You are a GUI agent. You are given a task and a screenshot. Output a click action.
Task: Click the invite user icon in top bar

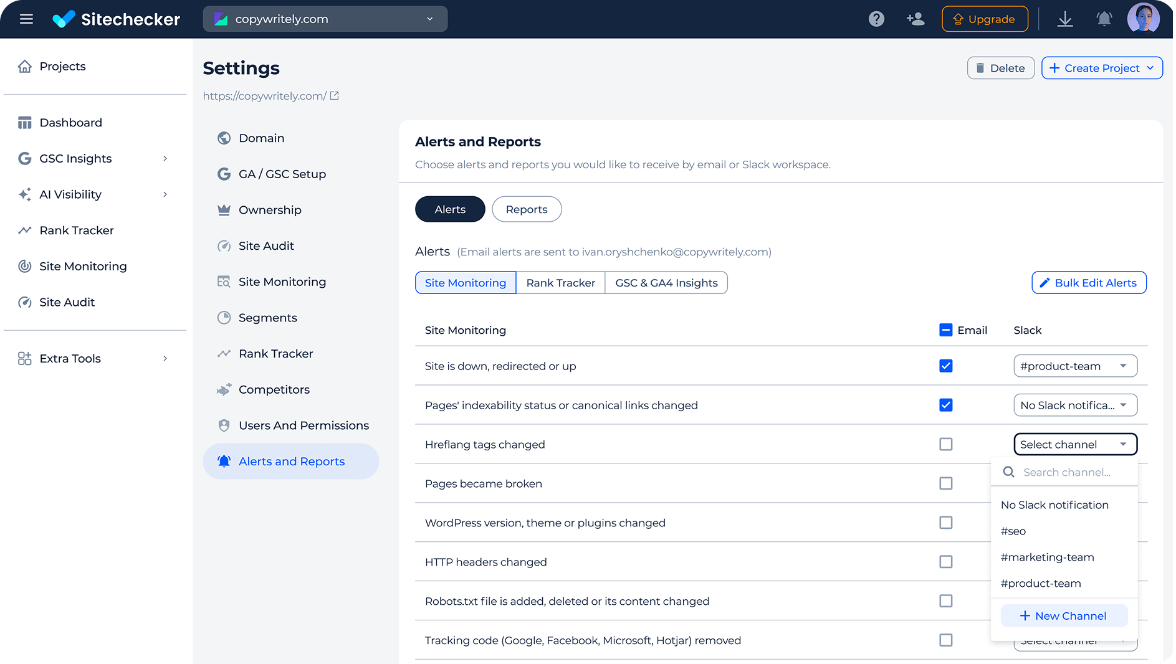coord(915,19)
